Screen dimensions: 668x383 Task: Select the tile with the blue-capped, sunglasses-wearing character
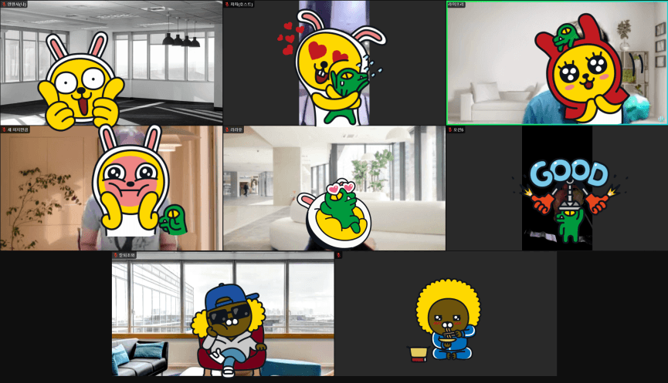coord(223,314)
